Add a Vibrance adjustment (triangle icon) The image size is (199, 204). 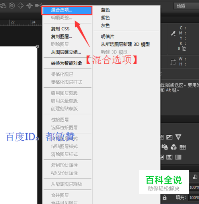pos(178,137)
